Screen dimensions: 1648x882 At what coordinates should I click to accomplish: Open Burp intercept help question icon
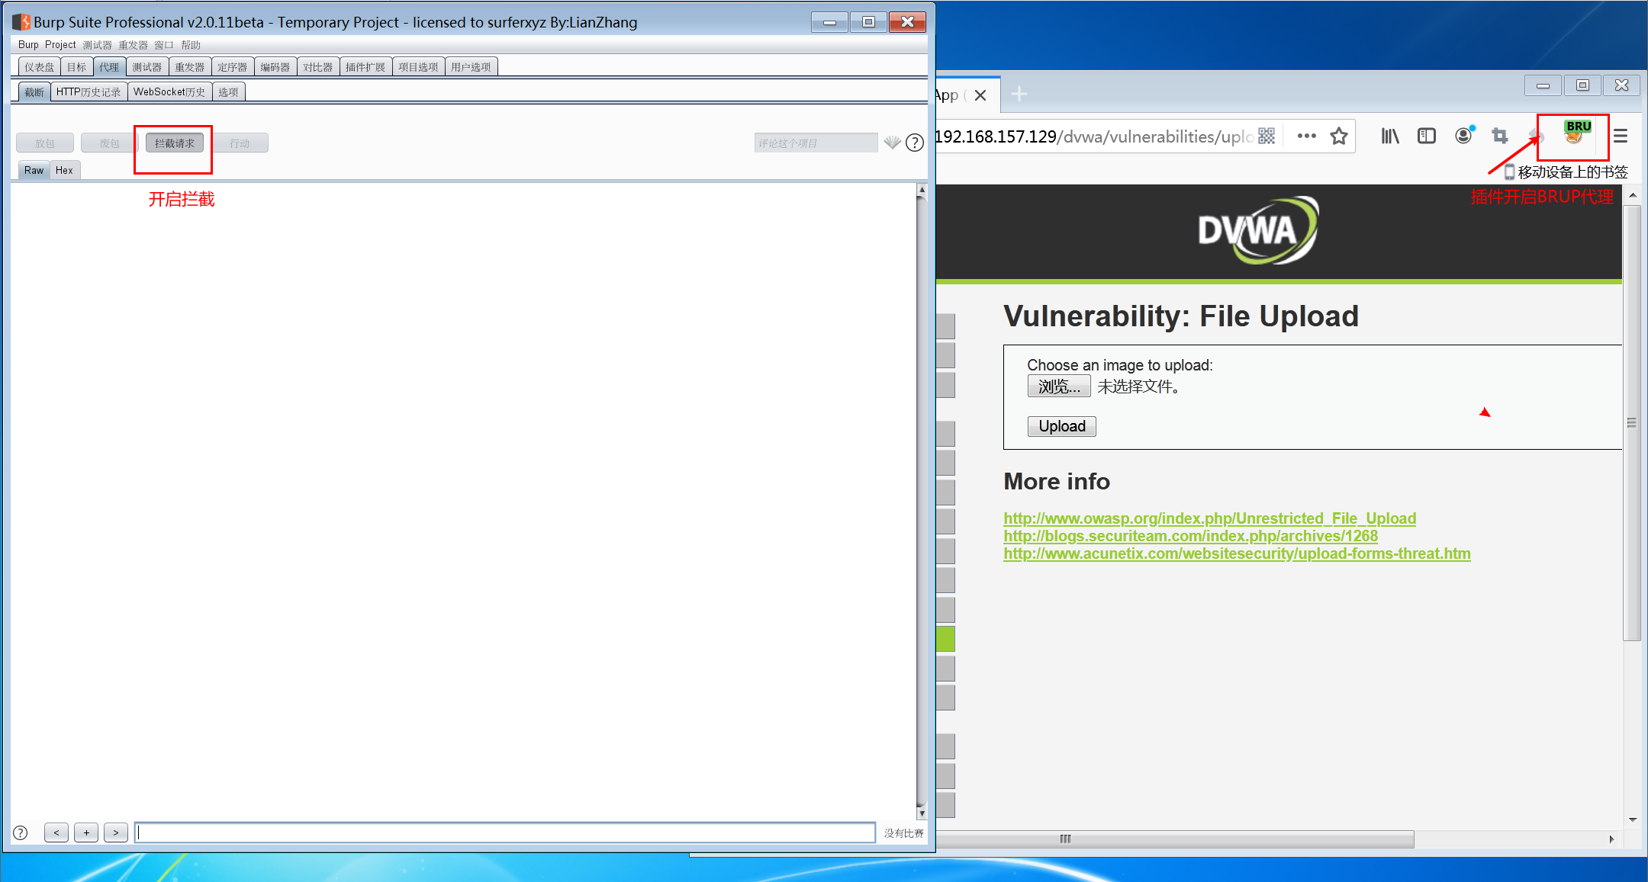click(x=915, y=143)
